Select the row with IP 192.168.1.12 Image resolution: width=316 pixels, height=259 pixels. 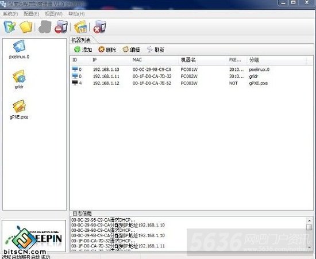click(191, 83)
